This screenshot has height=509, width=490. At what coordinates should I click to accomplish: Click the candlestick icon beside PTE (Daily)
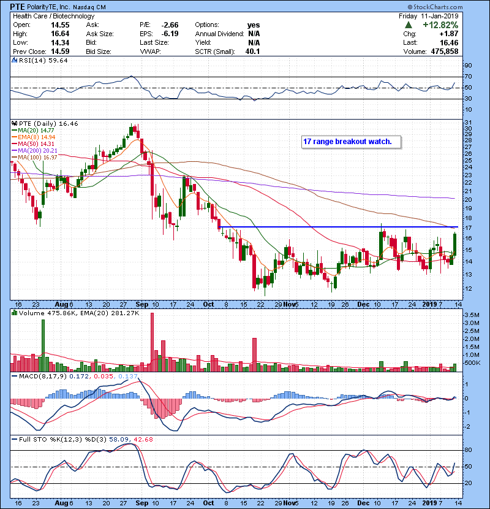14,124
